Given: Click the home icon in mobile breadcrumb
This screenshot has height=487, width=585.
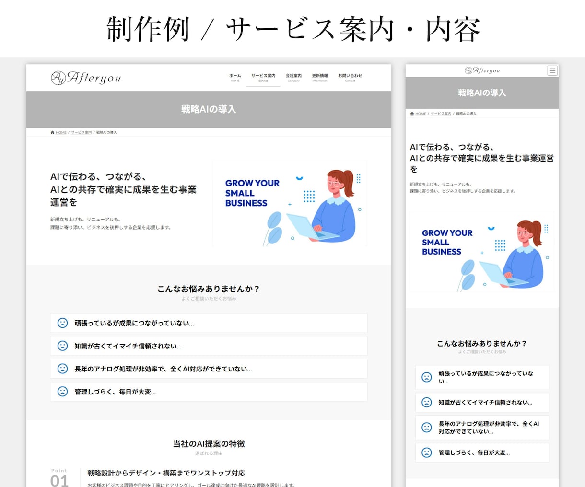Looking at the screenshot, I should pyautogui.click(x=412, y=114).
